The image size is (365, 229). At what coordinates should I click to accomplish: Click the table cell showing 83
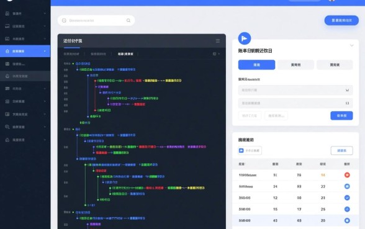(x=299, y=186)
